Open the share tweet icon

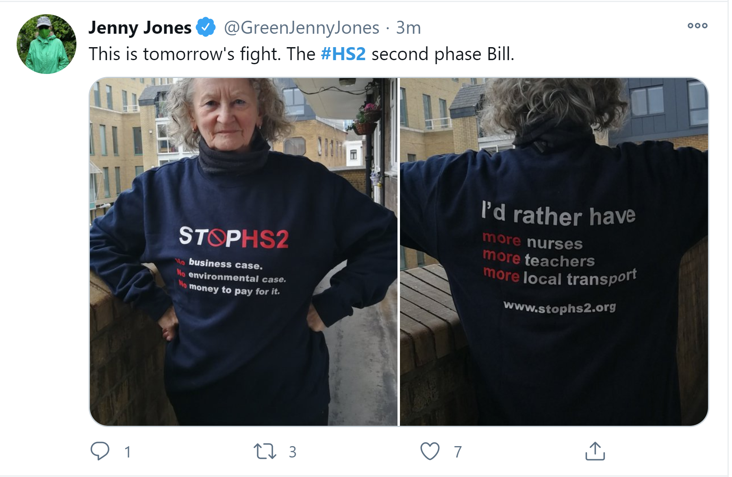[595, 451]
